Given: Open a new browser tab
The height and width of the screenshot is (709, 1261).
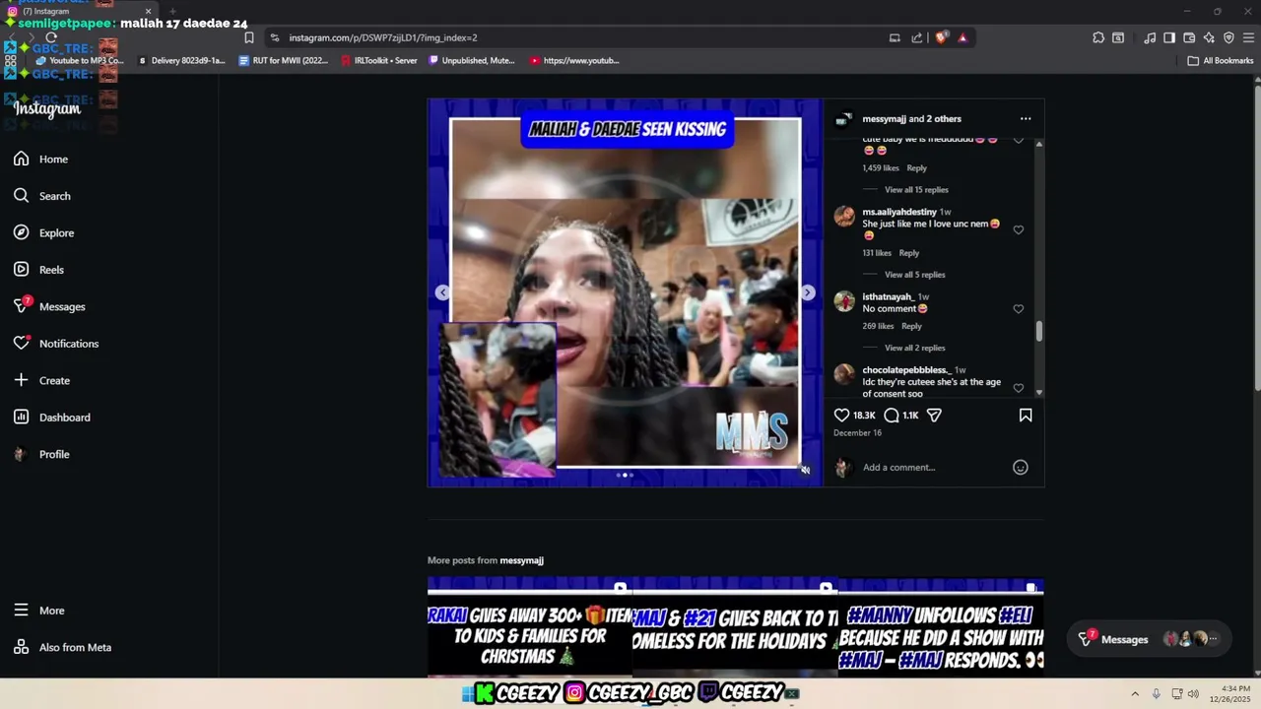Looking at the screenshot, I should pyautogui.click(x=172, y=12).
